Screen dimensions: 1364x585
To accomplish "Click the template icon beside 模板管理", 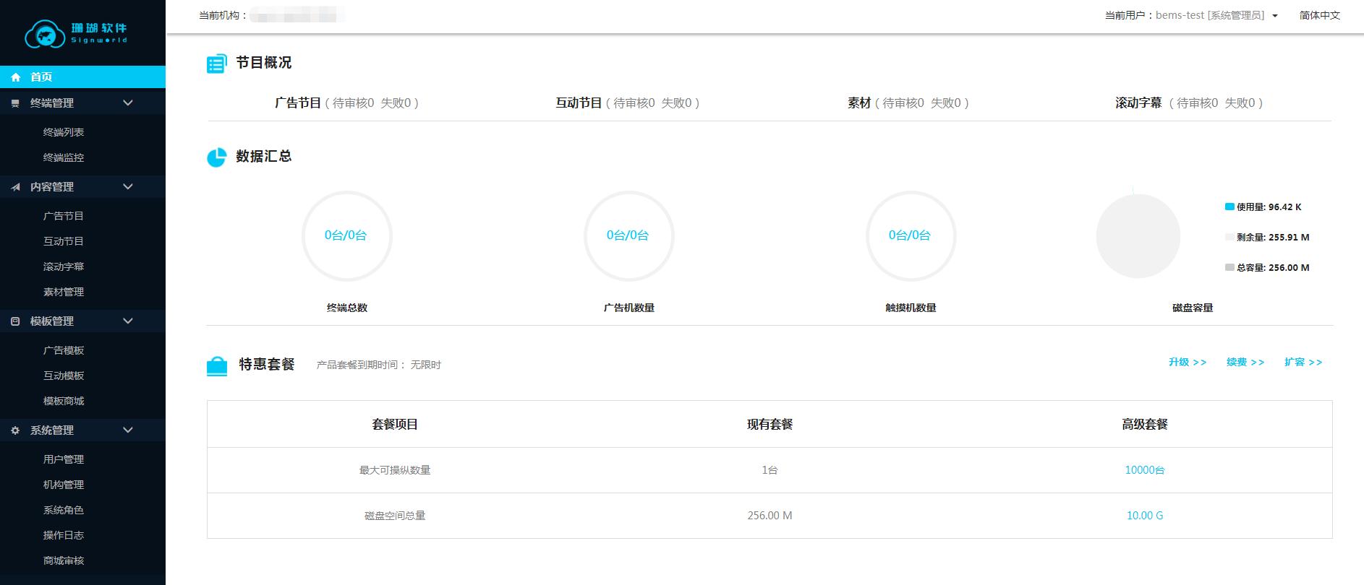I will coord(15,321).
